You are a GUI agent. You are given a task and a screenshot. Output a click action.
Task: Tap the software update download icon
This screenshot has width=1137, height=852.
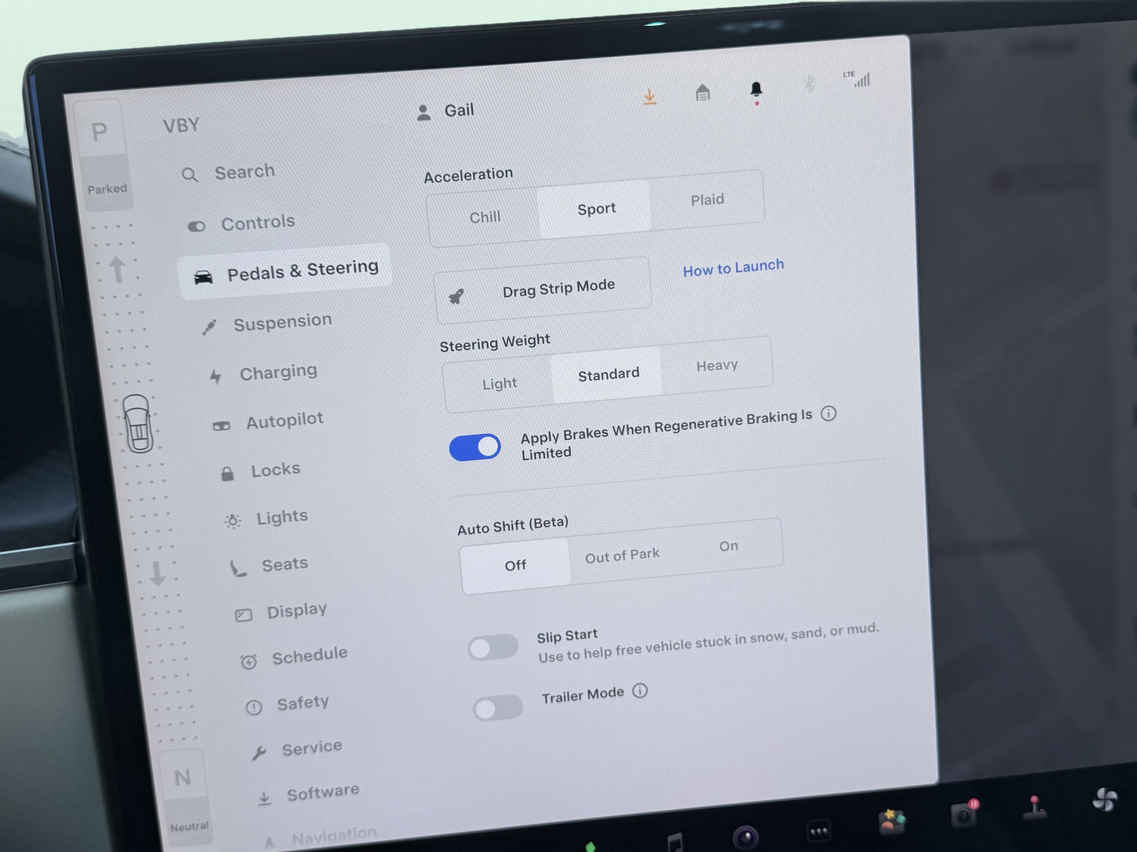[x=650, y=97]
